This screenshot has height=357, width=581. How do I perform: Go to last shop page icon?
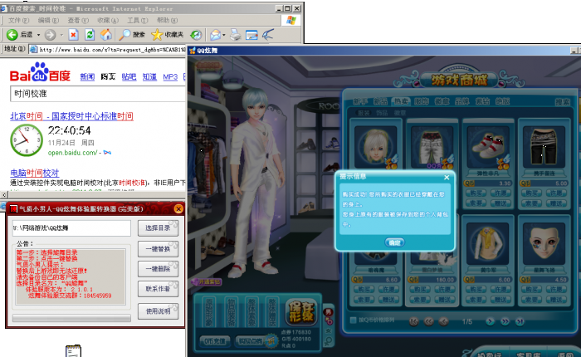pyautogui.click(x=520, y=321)
